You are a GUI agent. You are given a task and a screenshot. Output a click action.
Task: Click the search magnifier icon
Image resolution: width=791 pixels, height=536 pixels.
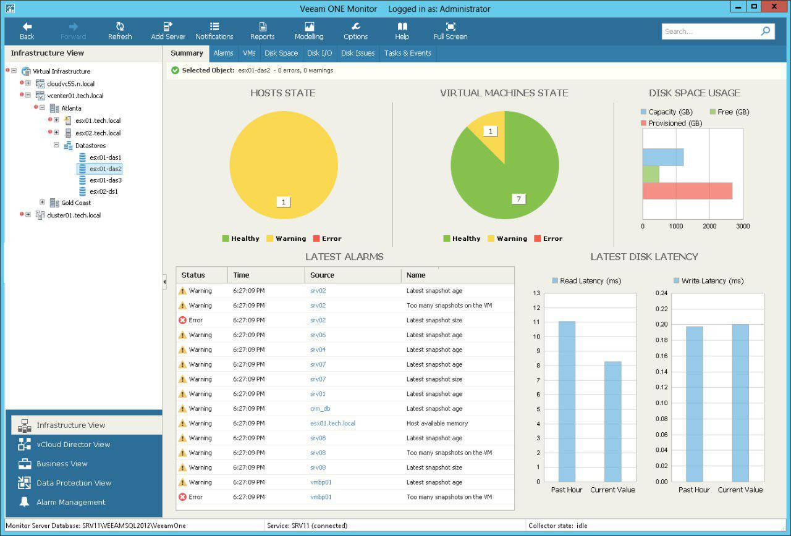[x=766, y=31]
